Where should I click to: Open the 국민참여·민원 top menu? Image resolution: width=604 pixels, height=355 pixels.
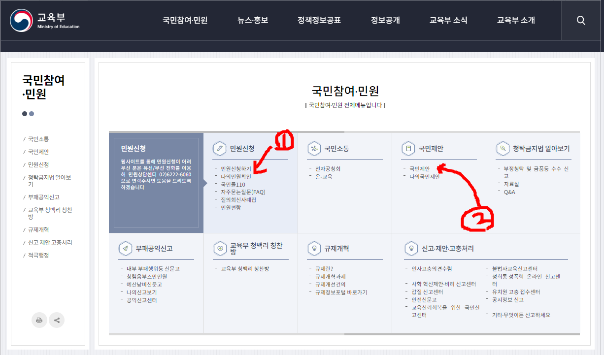pyautogui.click(x=185, y=20)
